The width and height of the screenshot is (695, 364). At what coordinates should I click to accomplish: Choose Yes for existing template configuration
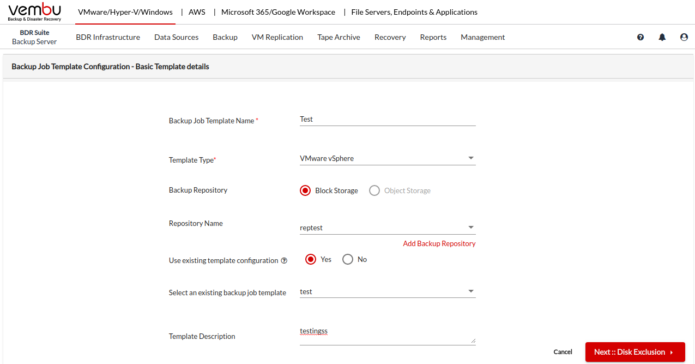click(311, 260)
